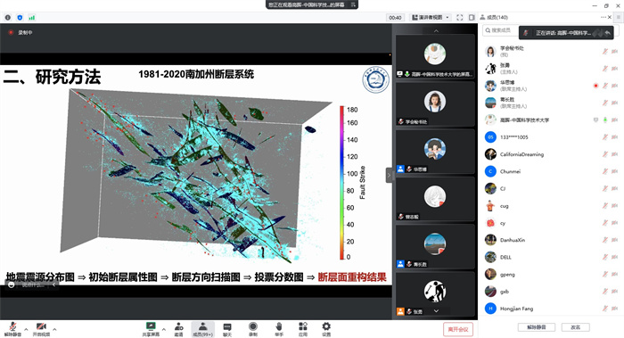This screenshot has height=338, width=624.
Task: Unmute the microphone in the bottom toolbar
Action: pyautogui.click(x=12, y=329)
